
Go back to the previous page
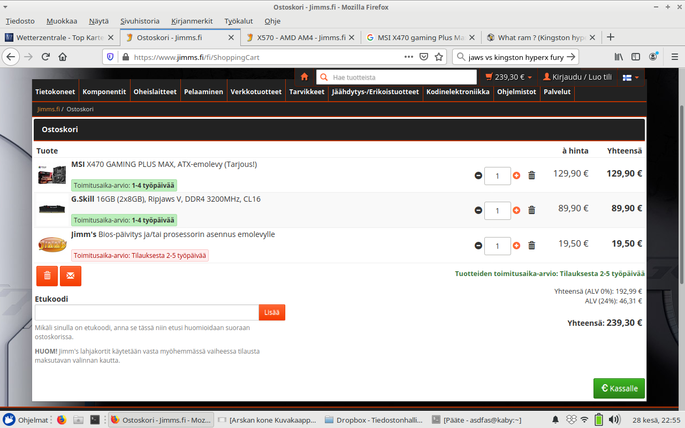(11, 57)
